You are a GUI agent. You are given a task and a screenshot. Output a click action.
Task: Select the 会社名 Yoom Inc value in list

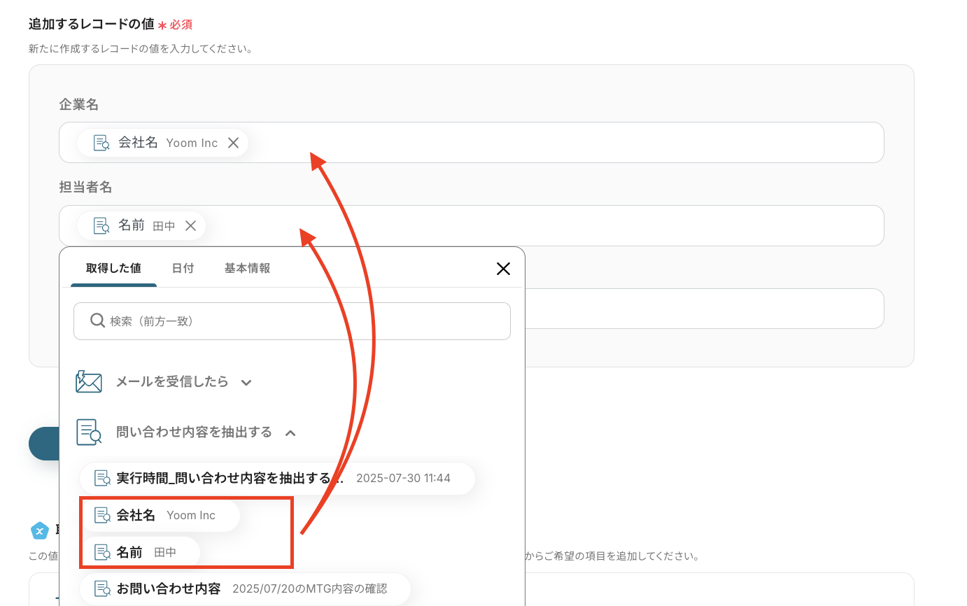click(160, 515)
